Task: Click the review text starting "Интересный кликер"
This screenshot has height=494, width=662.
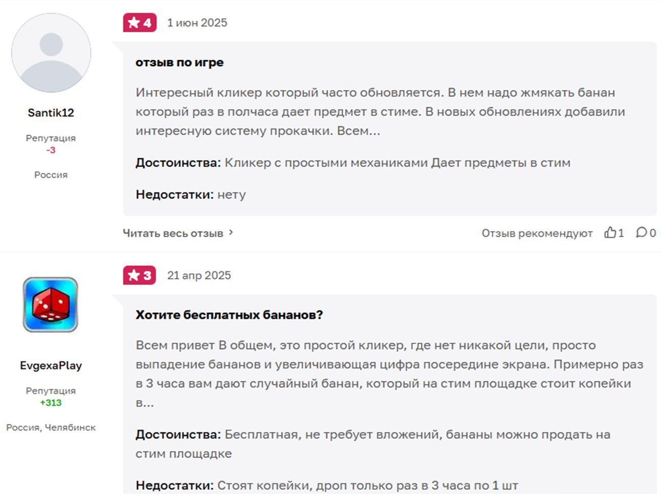Action: [x=379, y=112]
